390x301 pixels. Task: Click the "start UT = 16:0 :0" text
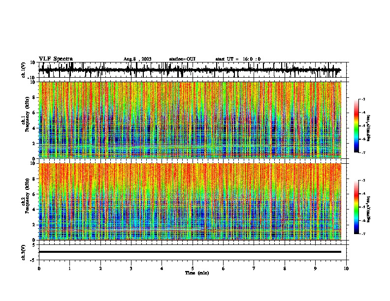pyautogui.click(x=238, y=59)
